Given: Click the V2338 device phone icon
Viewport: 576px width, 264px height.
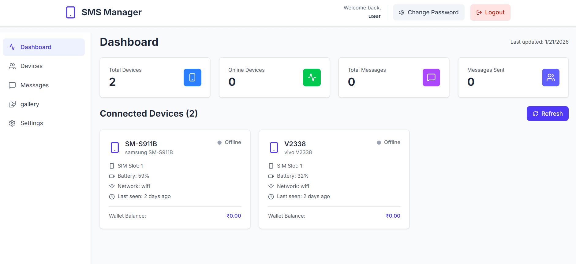Looking at the screenshot, I should coord(274,147).
